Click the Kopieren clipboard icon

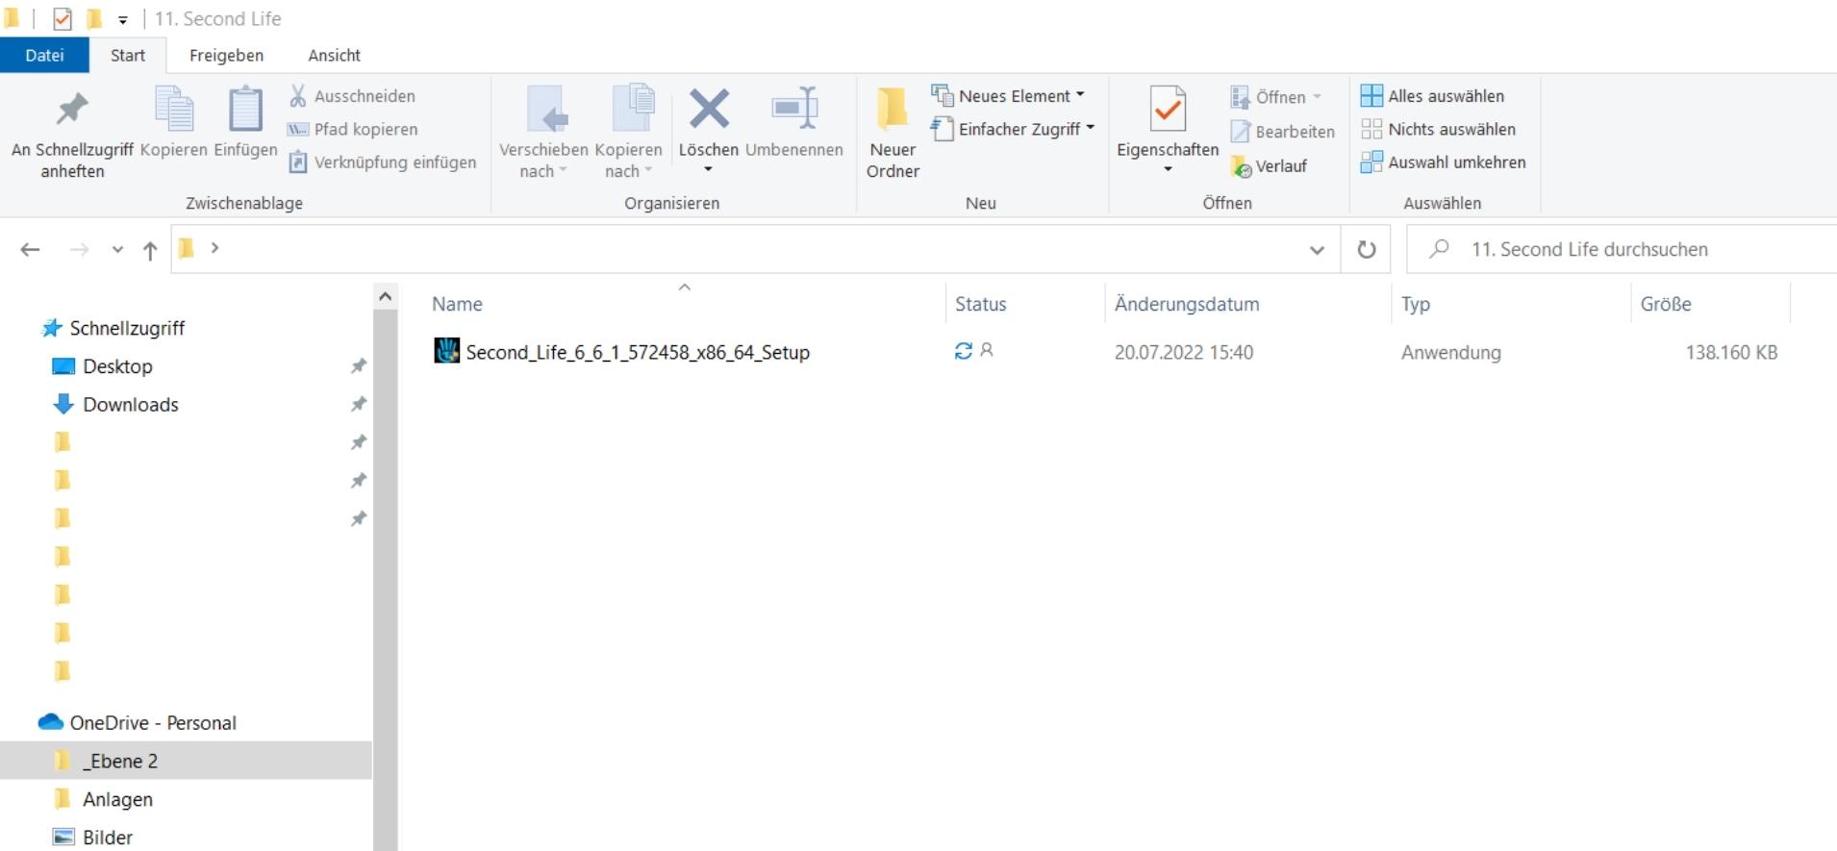click(x=174, y=108)
